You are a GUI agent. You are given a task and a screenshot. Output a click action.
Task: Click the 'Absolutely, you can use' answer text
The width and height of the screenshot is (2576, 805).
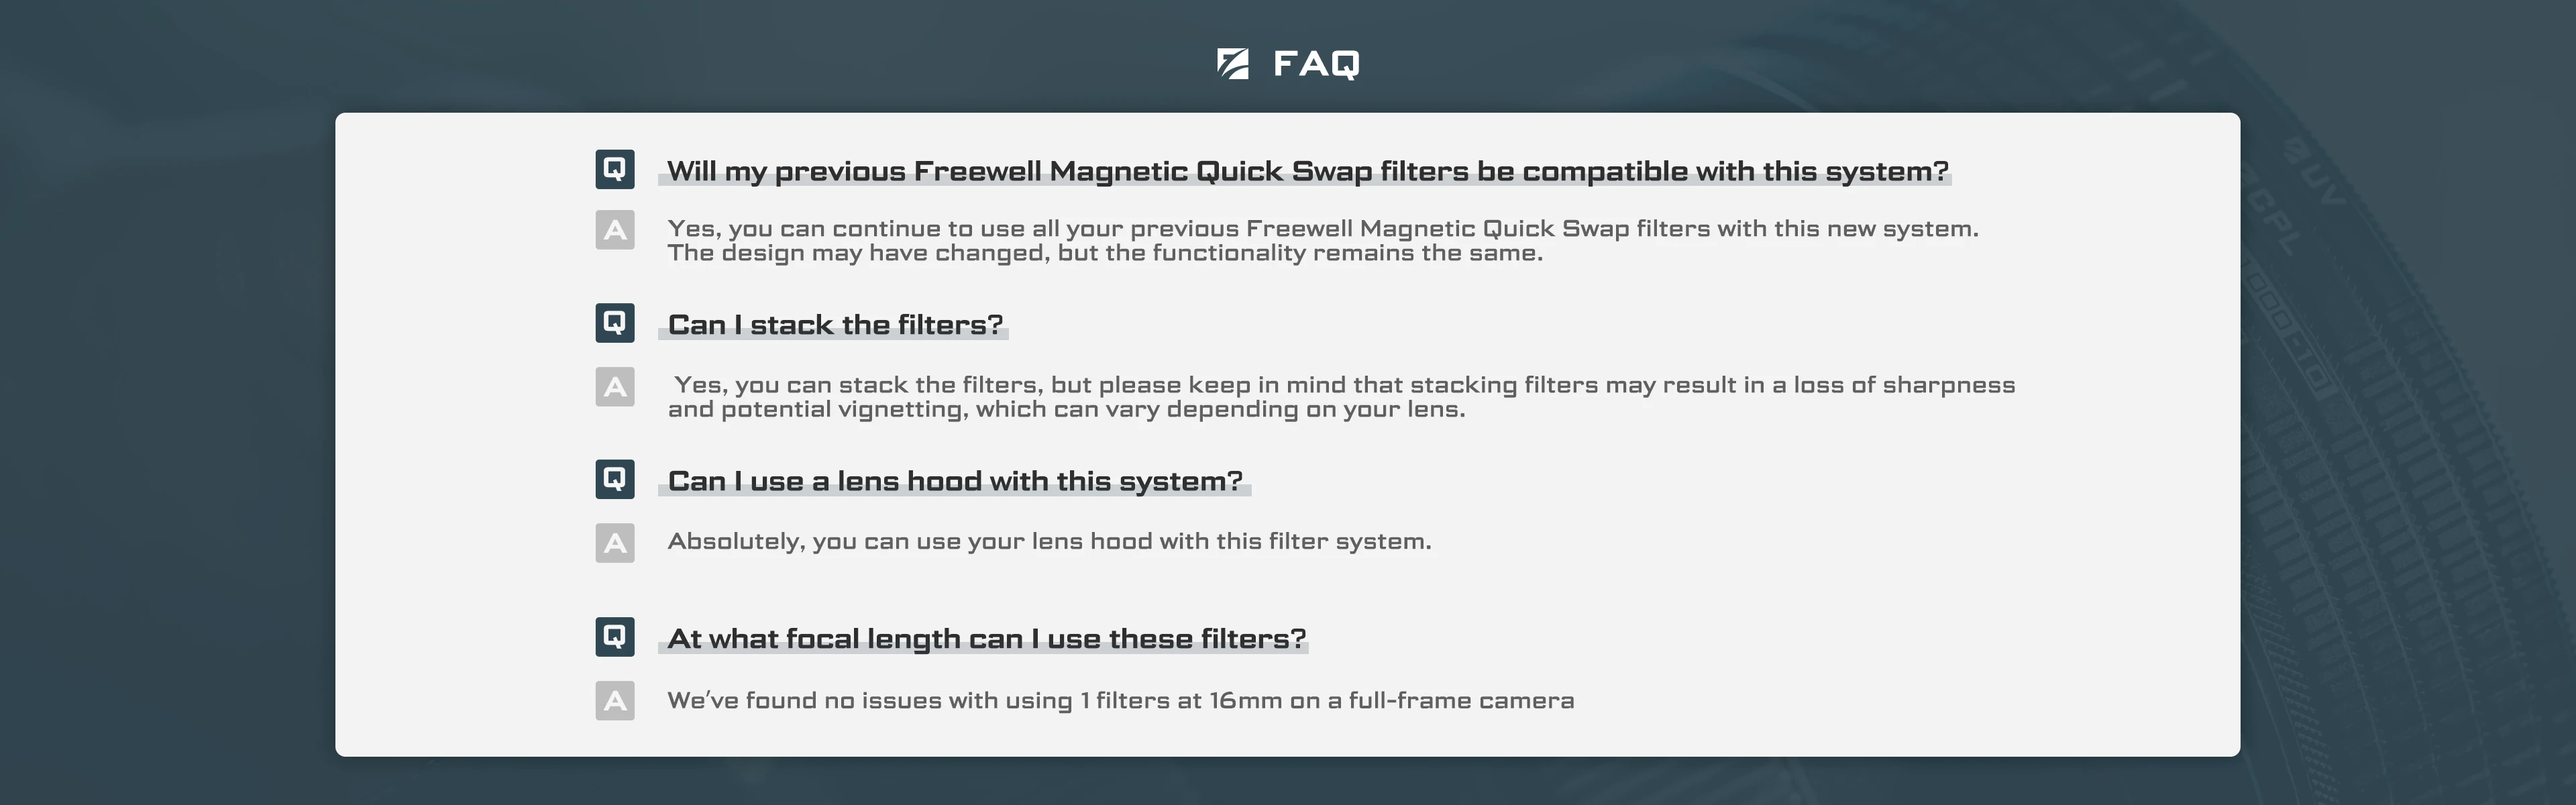[1049, 542]
